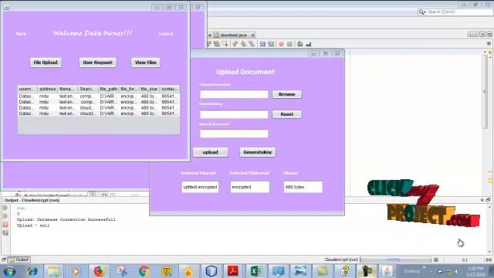Log out of Data Owner window
Screen dimensions: 494x278
click(166, 34)
